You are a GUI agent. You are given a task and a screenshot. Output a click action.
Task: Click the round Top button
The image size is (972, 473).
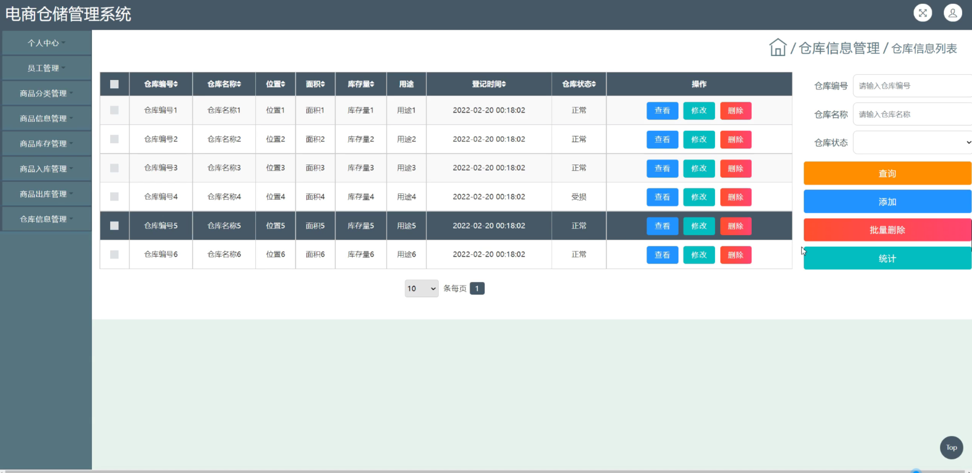951,447
